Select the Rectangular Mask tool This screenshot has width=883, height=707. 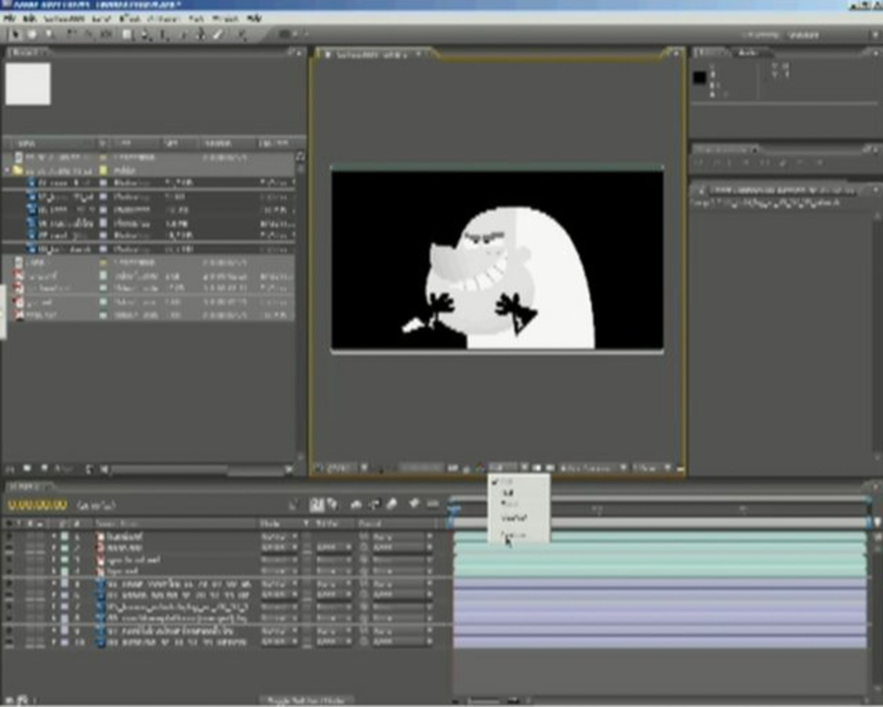[127, 35]
